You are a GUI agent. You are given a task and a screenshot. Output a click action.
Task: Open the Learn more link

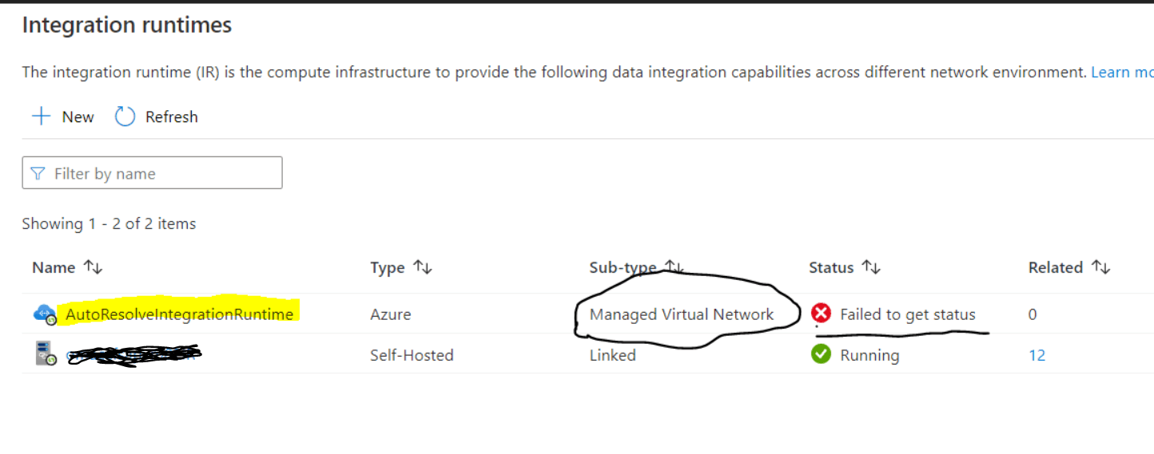pos(1121,73)
